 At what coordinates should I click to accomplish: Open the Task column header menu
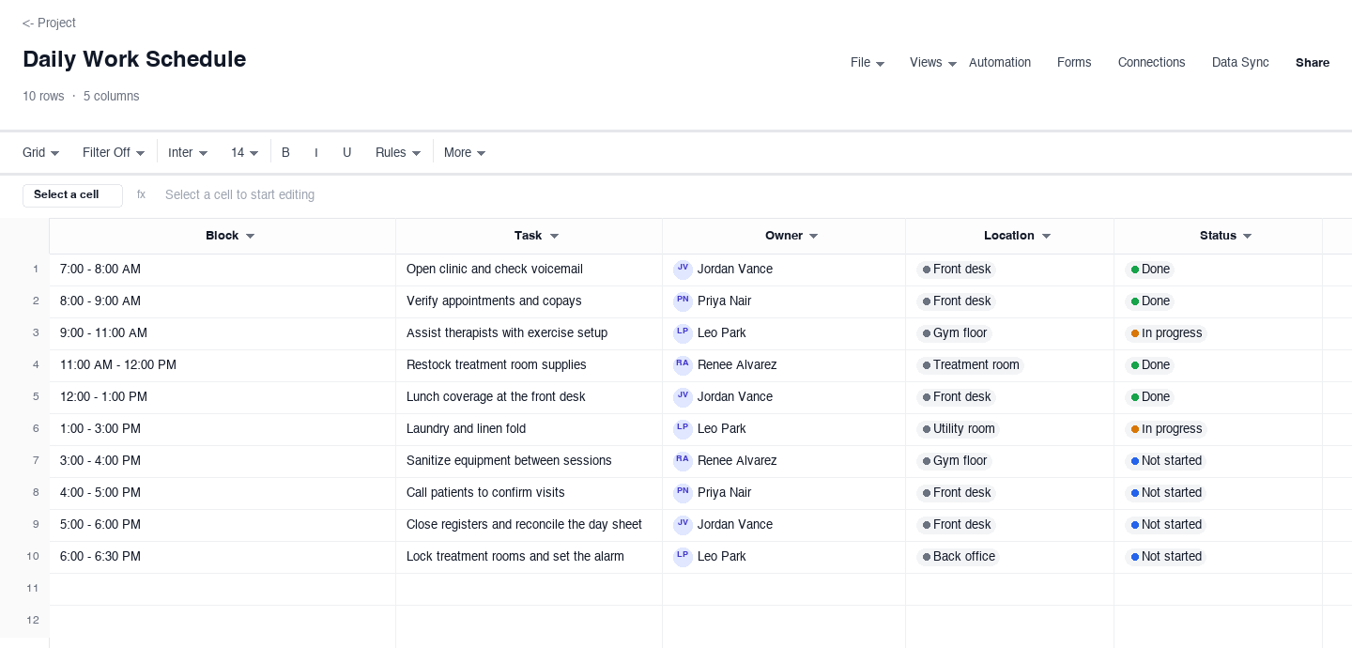(x=555, y=237)
